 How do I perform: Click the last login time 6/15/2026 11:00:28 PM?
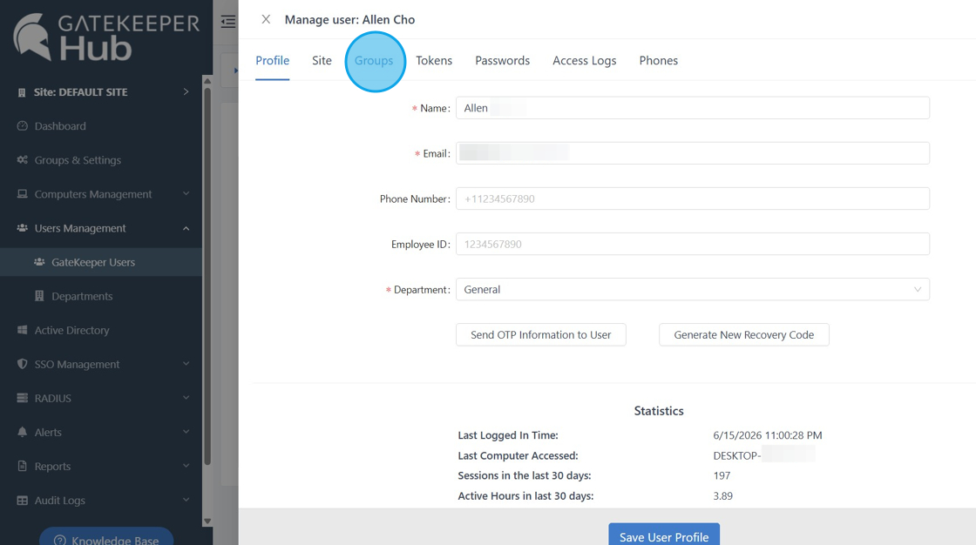768,435
